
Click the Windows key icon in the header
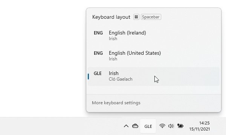point(136,17)
